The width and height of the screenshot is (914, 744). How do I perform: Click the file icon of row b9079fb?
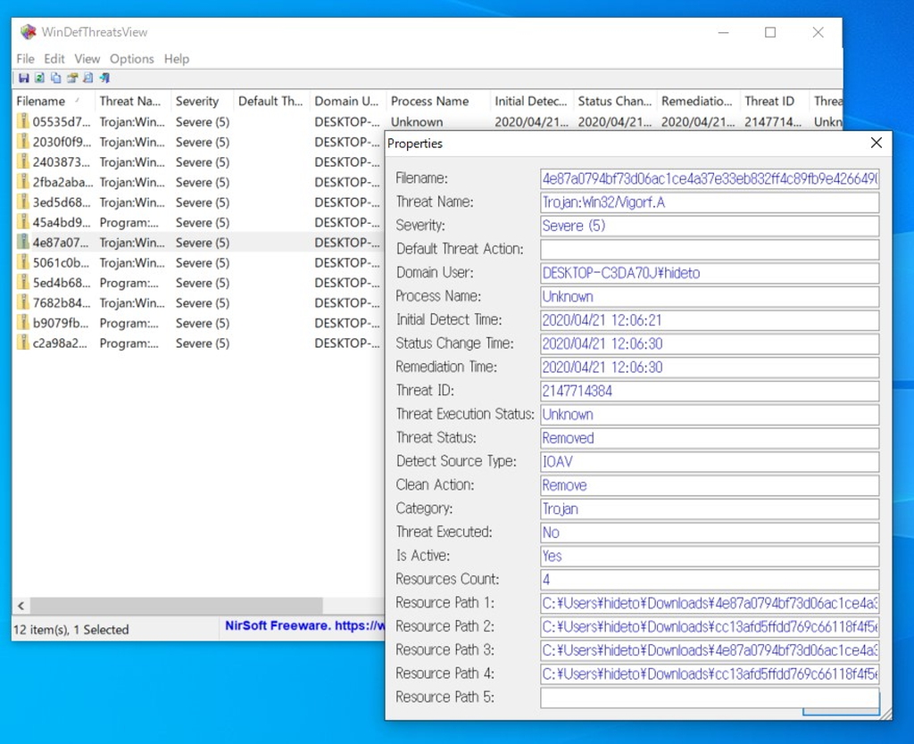[22, 323]
